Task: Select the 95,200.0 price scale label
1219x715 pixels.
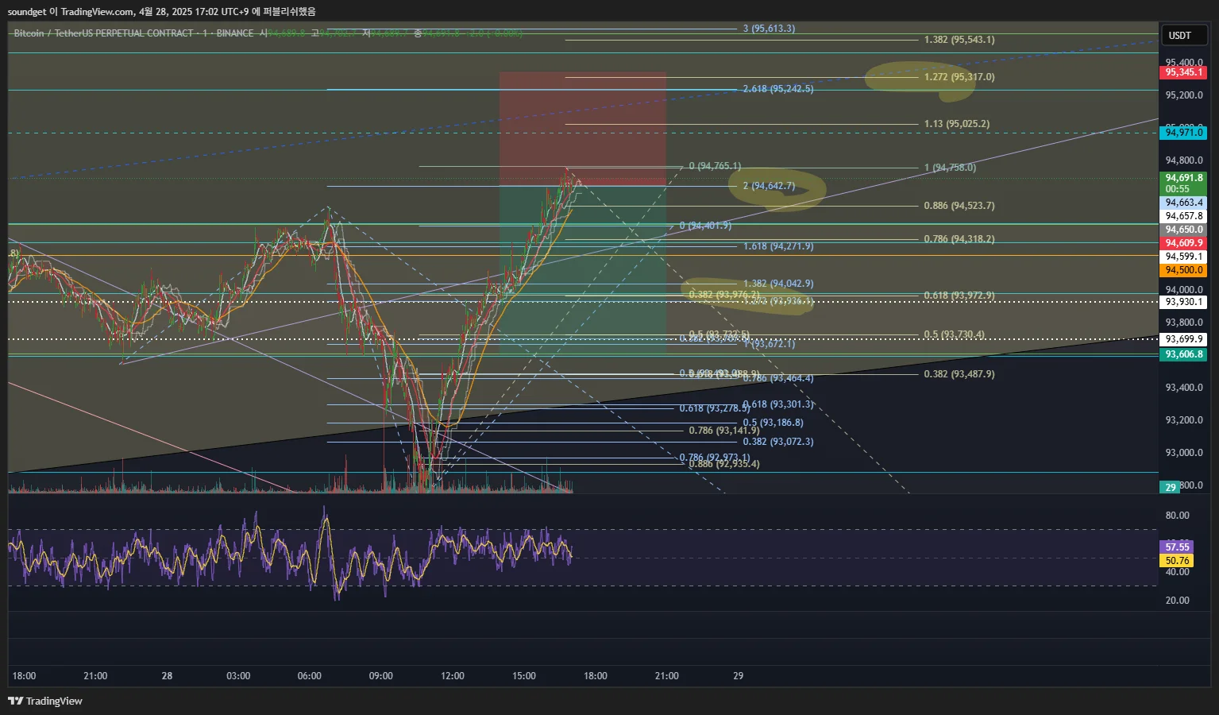Action: (1183, 95)
